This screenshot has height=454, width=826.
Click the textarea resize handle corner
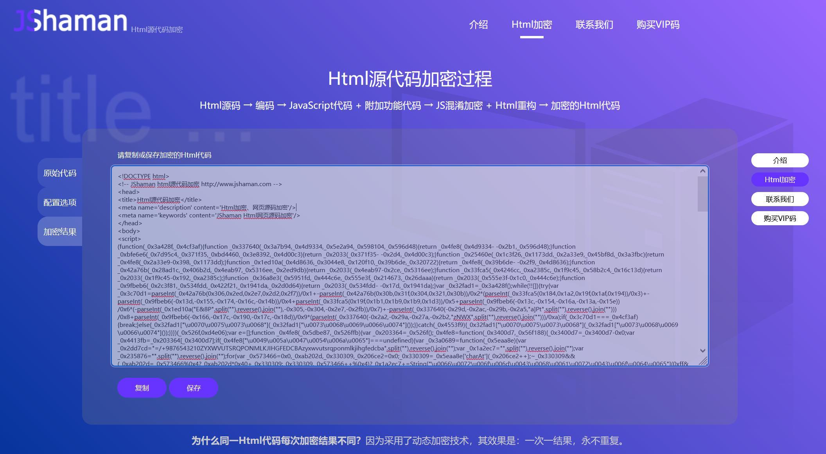pyautogui.click(x=703, y=361)
